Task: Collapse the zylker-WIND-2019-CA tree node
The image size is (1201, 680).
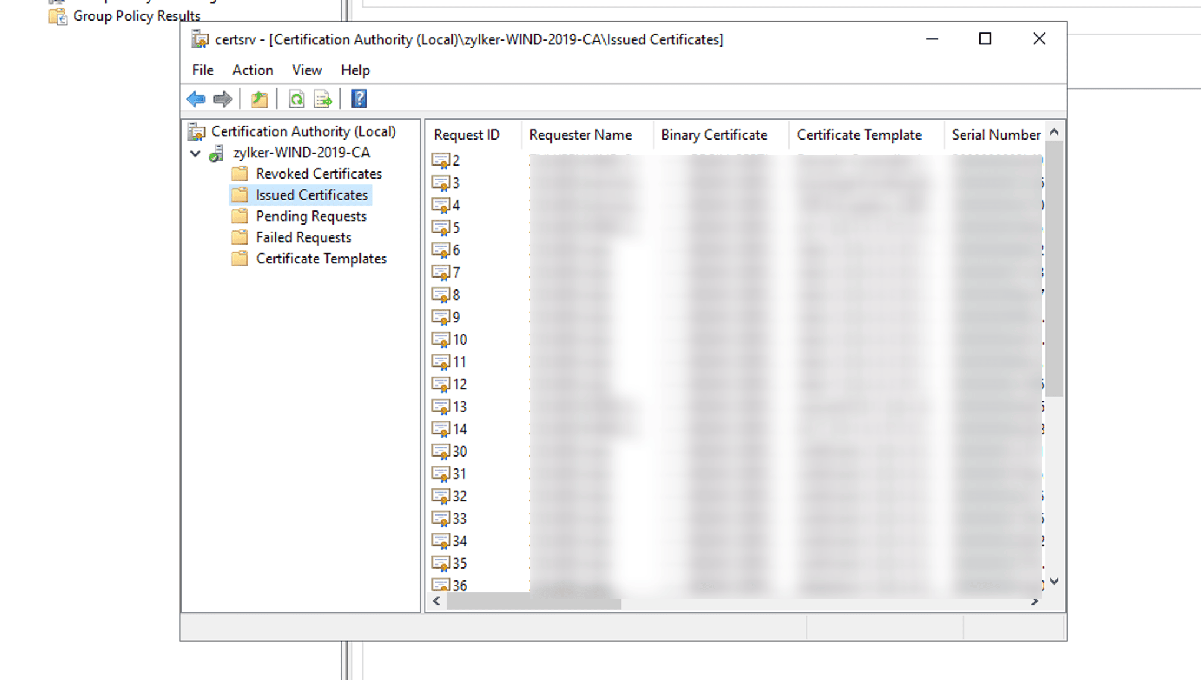Action: pos(196,153)
